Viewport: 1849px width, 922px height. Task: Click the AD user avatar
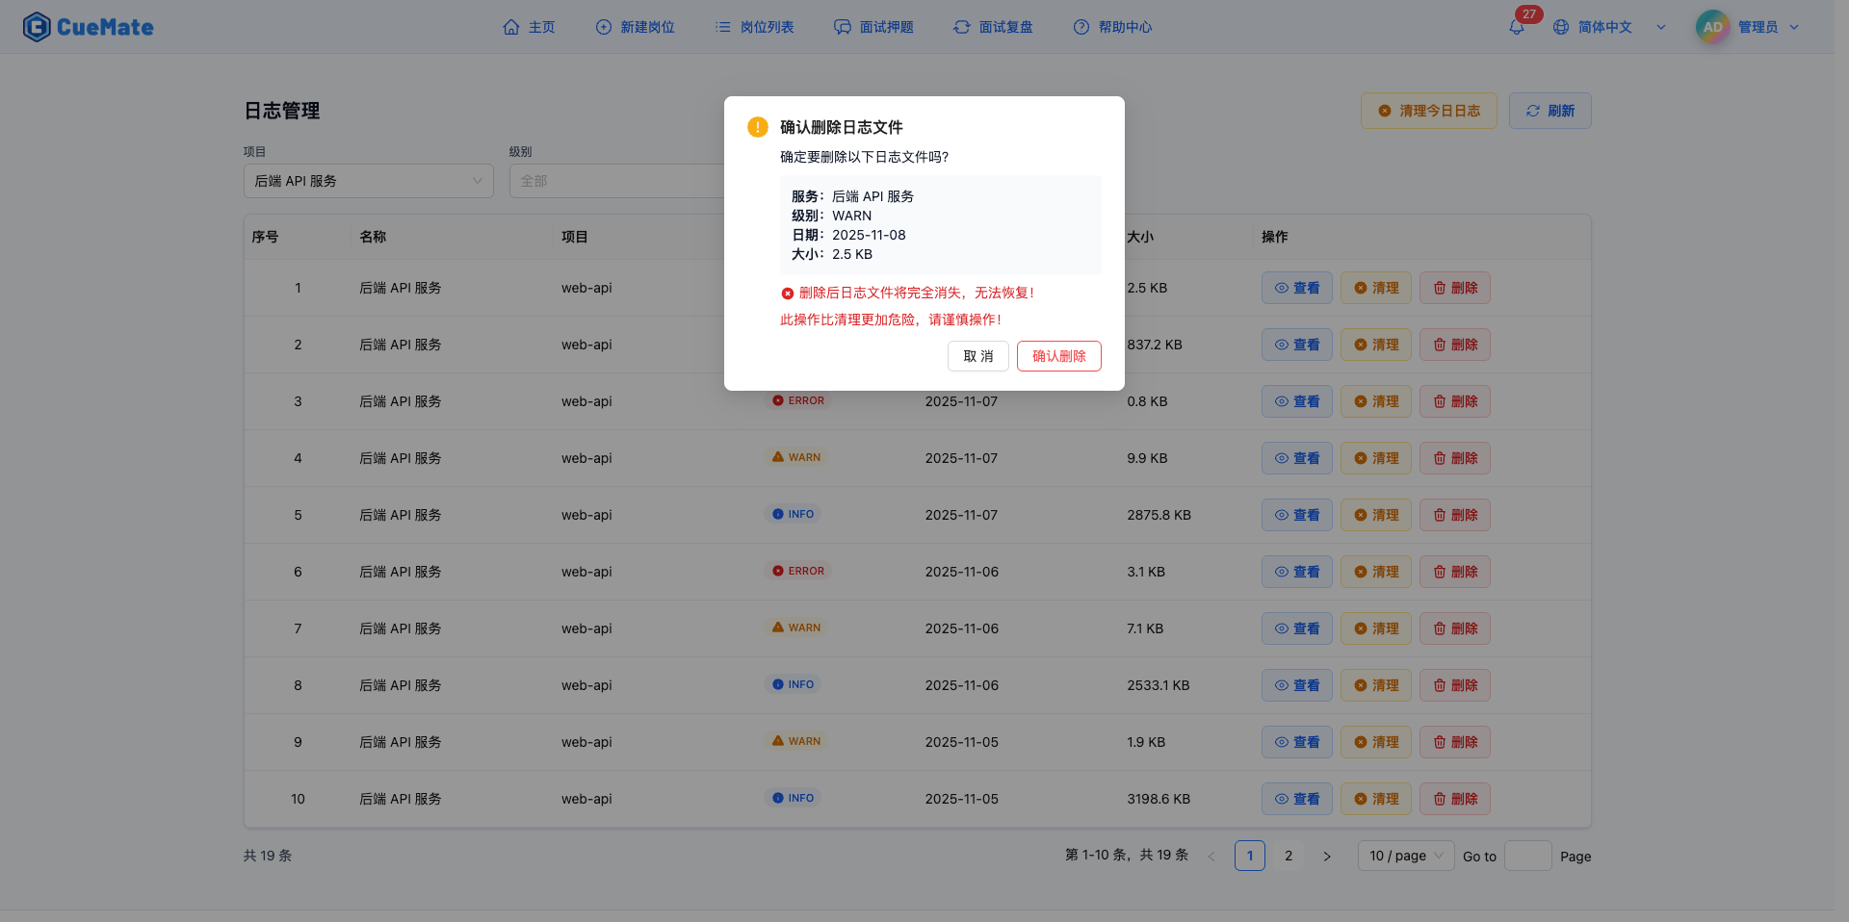click(x=1712, y=27)
